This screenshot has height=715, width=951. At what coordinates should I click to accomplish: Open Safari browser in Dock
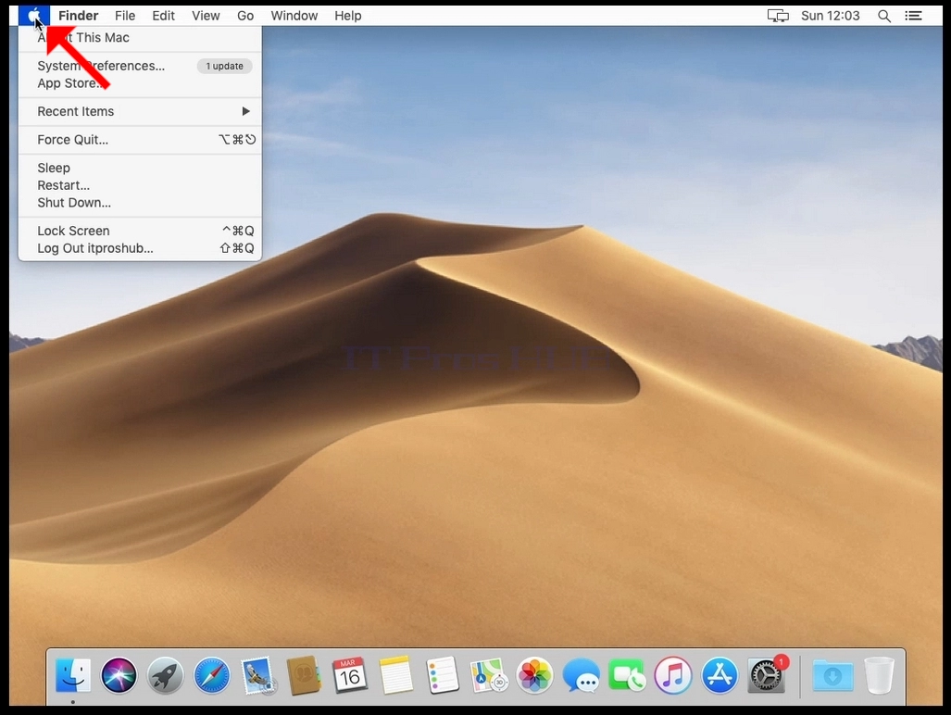point(212,675)
